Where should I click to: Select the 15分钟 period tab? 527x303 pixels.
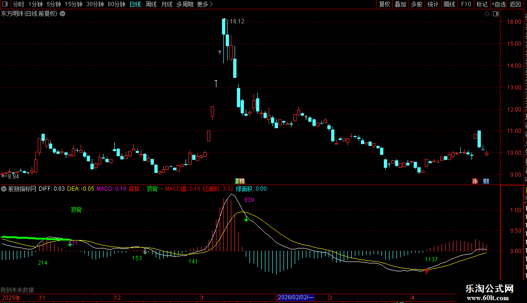tap(74, 4)
